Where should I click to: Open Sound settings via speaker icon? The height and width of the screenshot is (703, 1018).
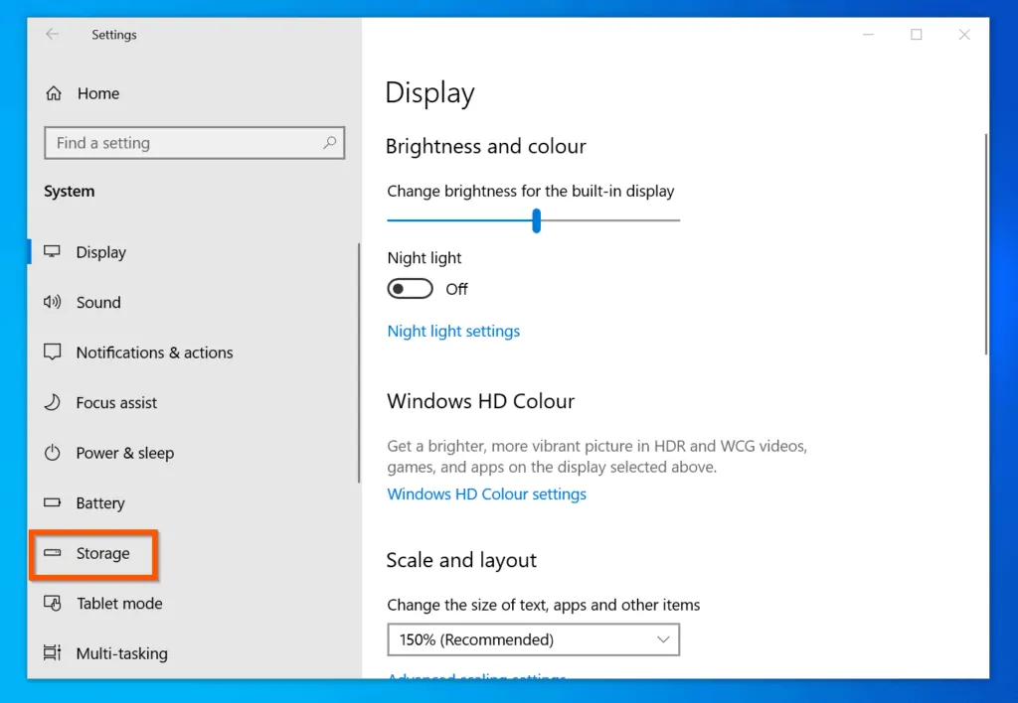click(52, 302)
